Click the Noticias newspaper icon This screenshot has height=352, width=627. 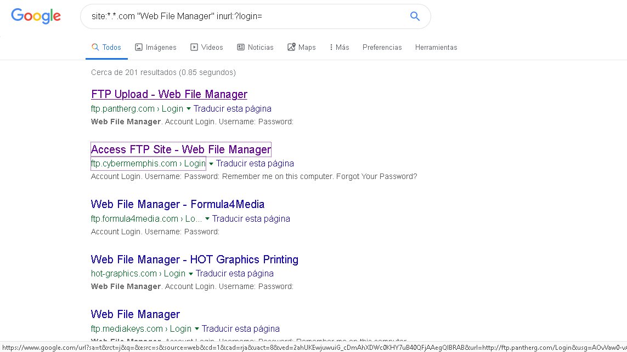click(x=241, y=47)
